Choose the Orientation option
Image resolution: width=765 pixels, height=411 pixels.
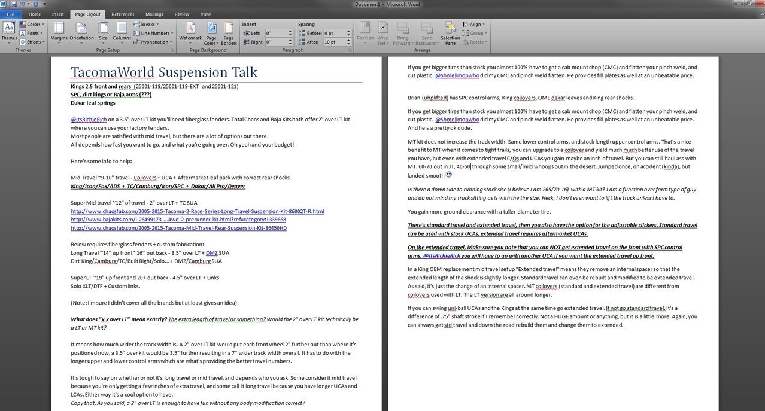click(x=81, y=32)
